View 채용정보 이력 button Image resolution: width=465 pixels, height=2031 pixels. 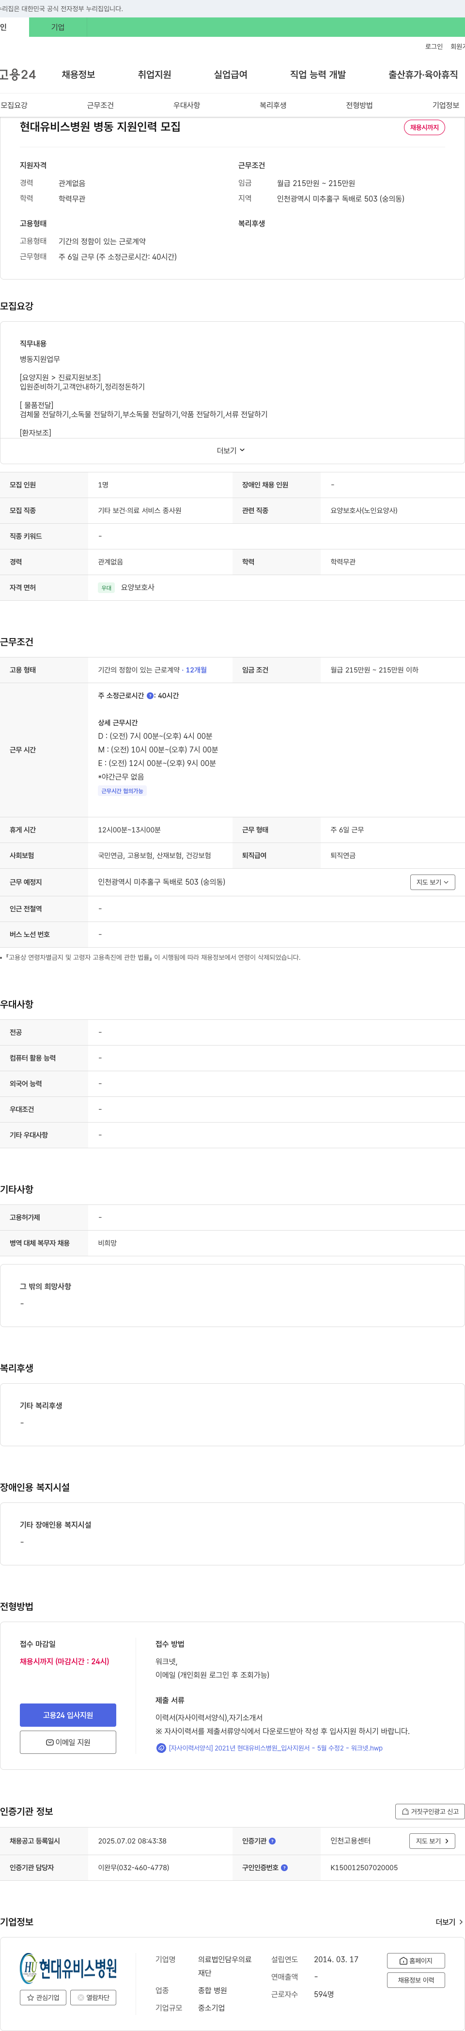pos(415,1980)
